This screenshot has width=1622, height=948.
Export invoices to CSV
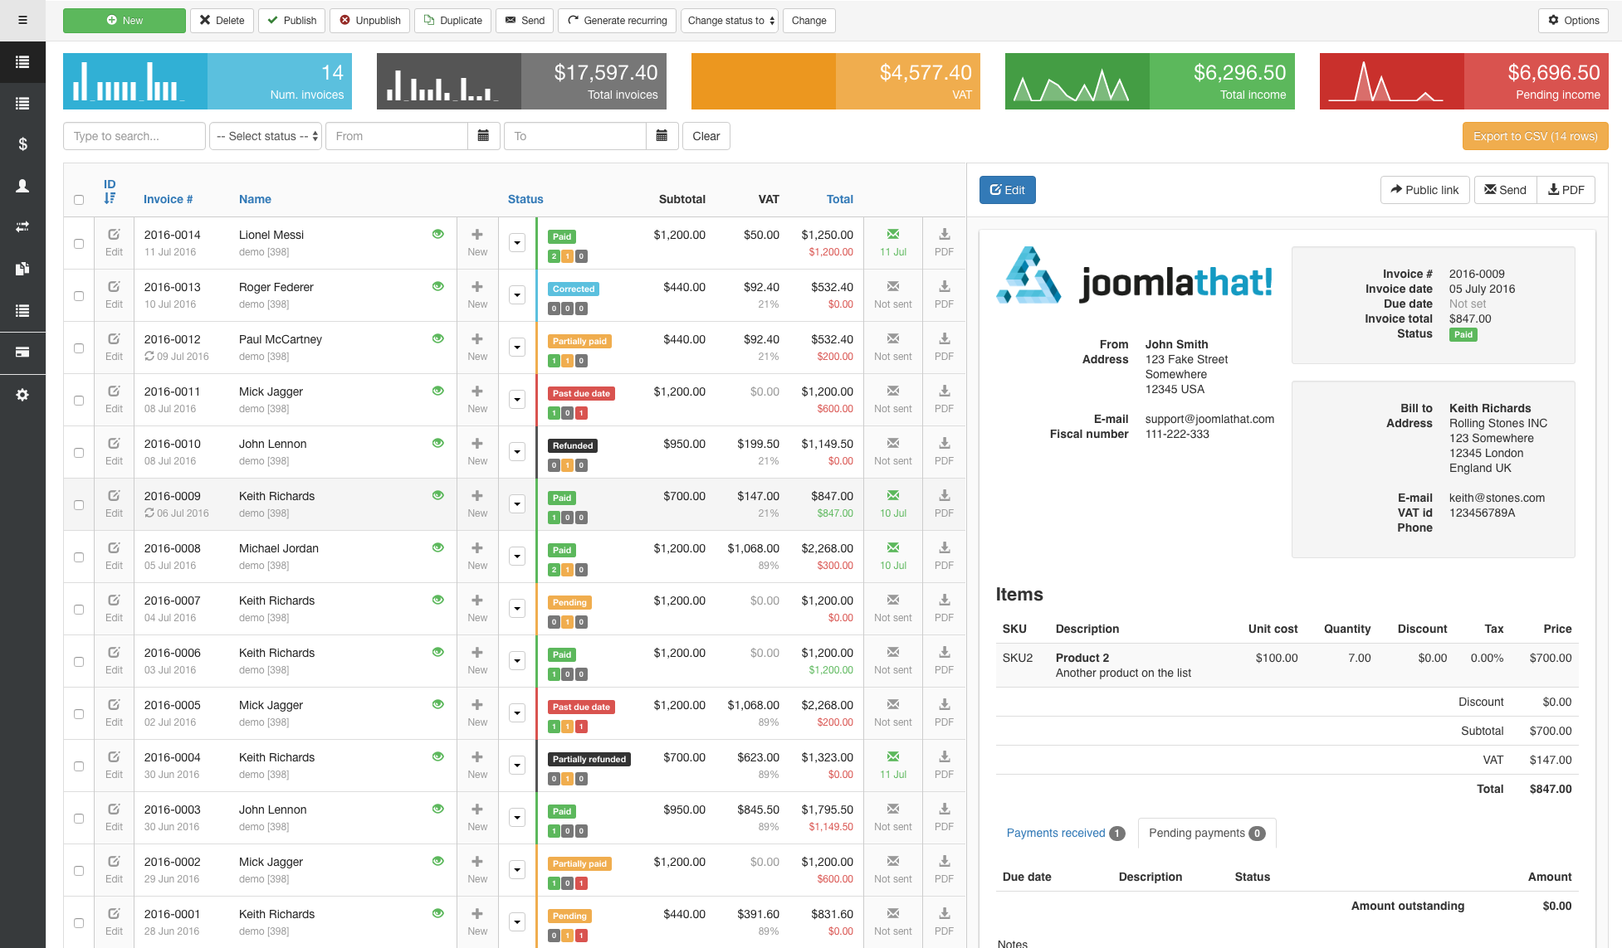click(1535, 136)
